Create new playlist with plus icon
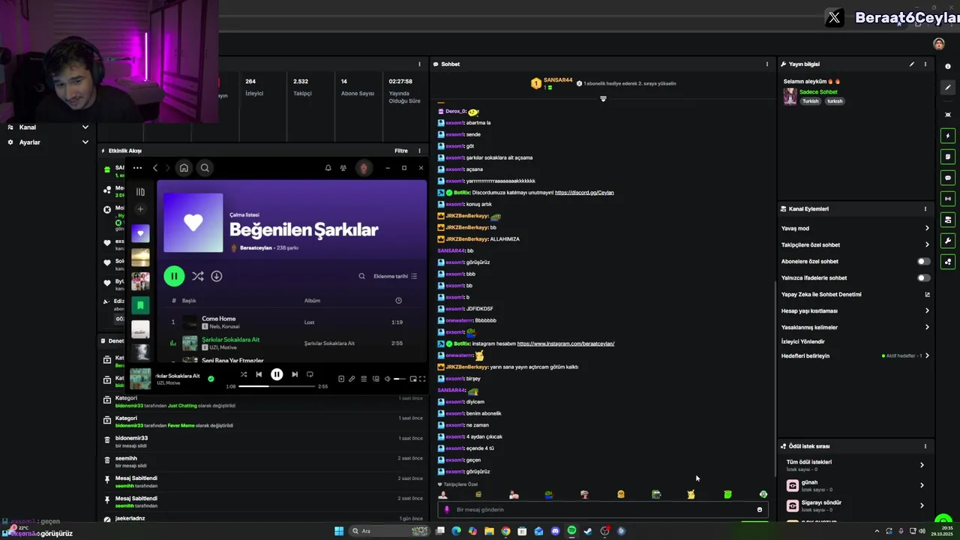 140,209
